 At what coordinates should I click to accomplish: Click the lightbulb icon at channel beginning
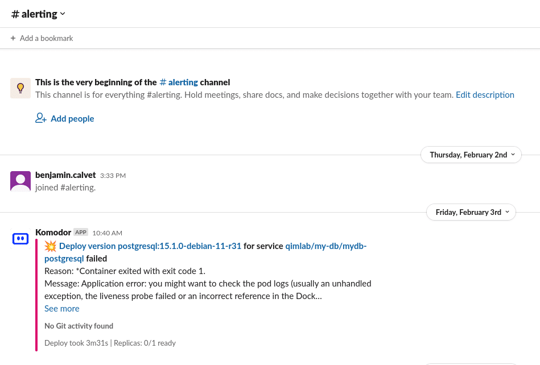tap(20, 88)
